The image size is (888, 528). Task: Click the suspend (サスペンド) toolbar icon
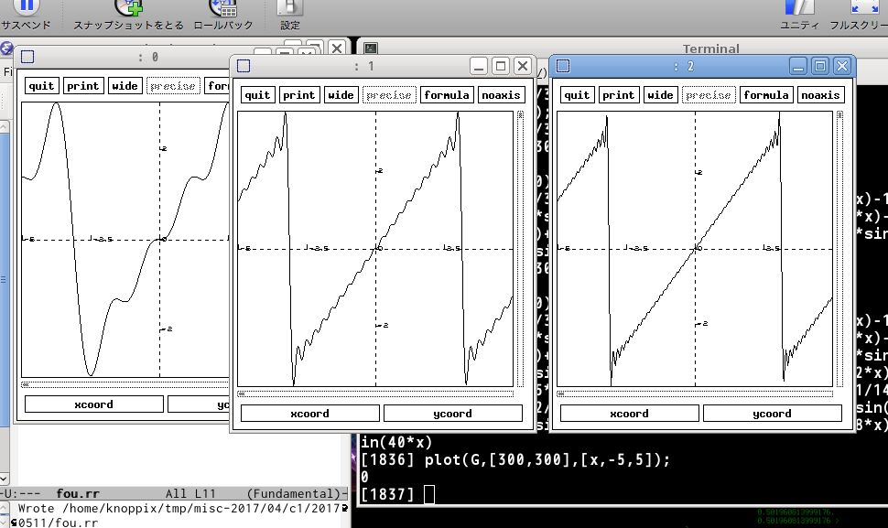coord(26,6)
